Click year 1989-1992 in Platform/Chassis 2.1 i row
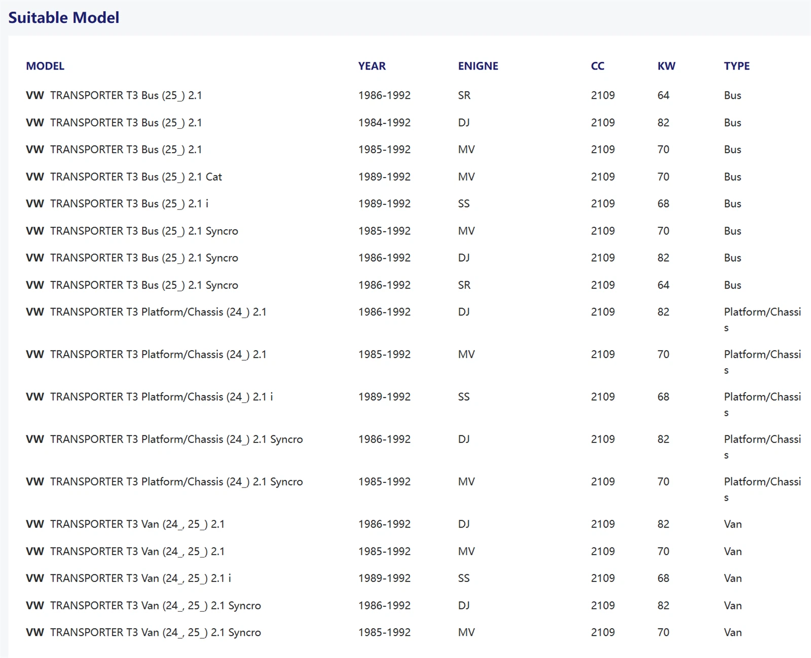 pyautogui.click(x=385, y=397)
